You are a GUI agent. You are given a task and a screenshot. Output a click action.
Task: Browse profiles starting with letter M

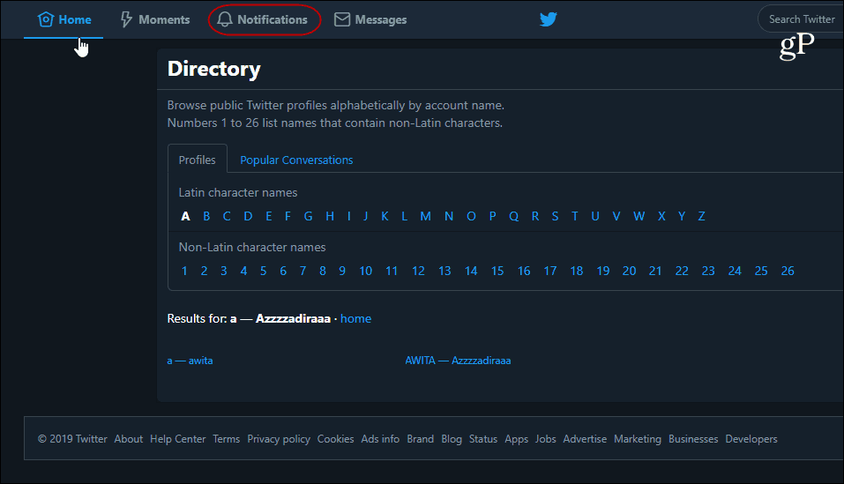click(x=425, y=216)
